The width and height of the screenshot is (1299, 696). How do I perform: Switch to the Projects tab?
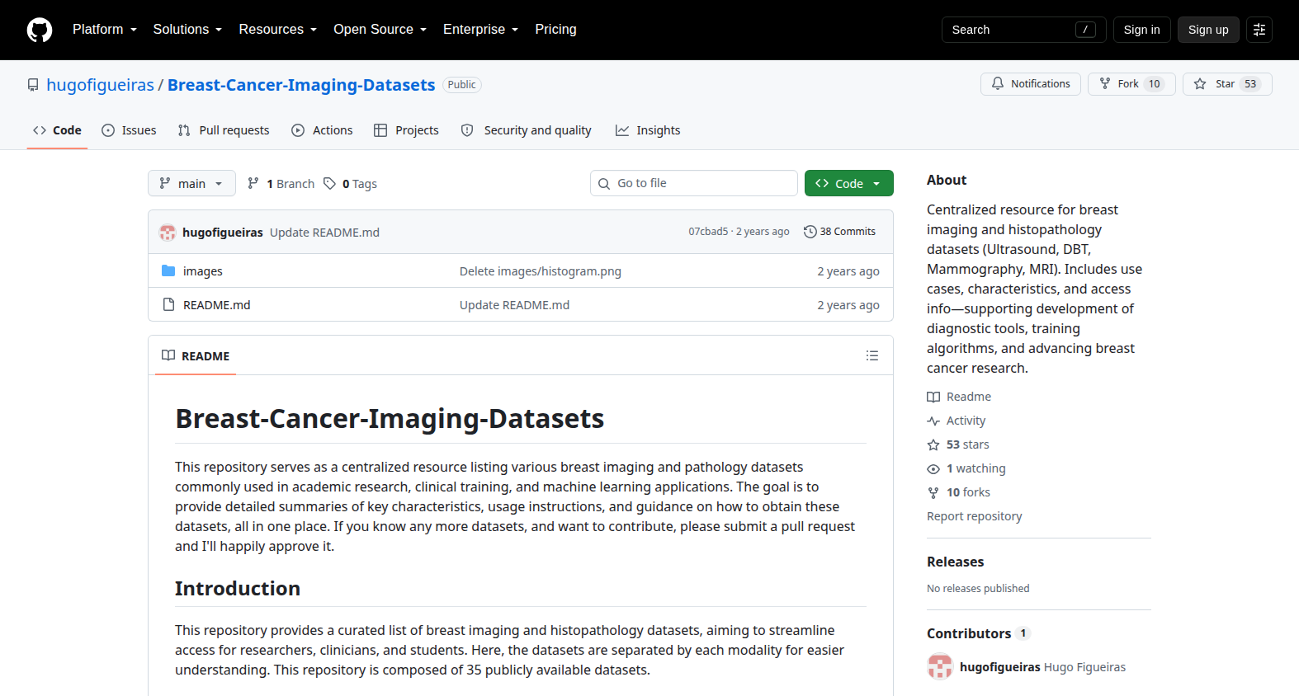[x=406, y=130]
